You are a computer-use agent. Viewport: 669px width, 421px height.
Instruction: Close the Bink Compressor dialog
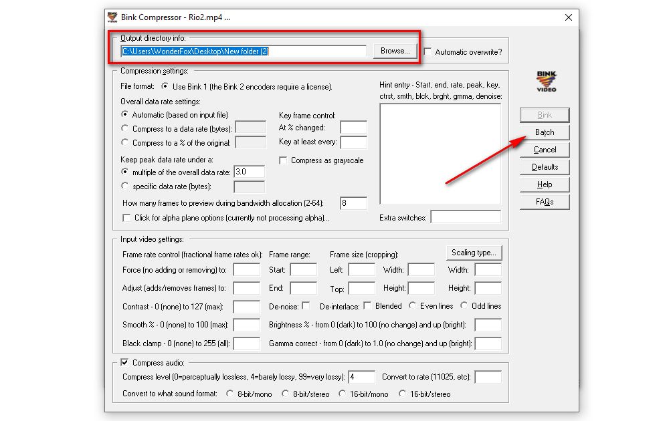point(568,17)
